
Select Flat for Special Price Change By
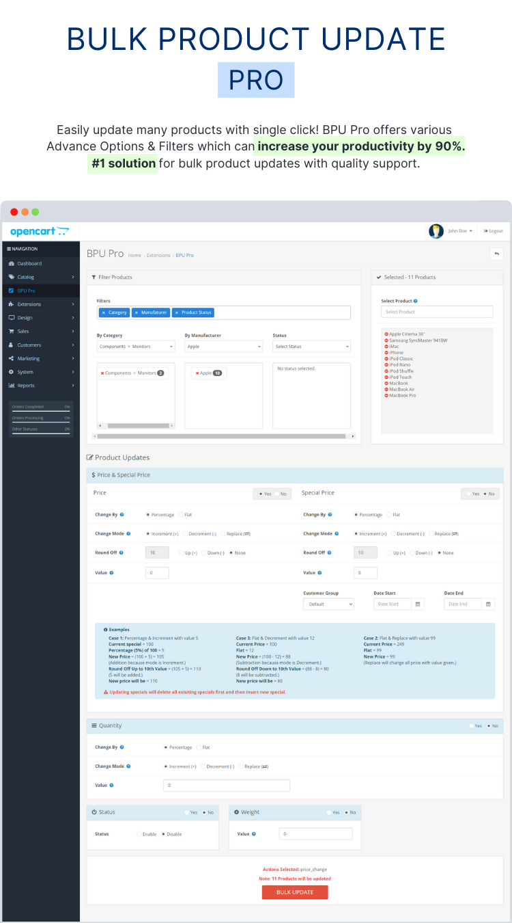click(x=393, y=514)
